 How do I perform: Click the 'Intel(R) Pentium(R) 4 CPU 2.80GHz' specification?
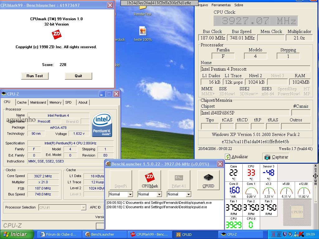(x=70, y=143)
